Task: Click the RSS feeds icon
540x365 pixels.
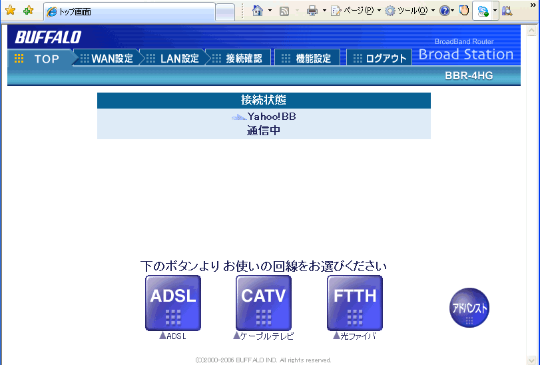Action: point(284,11)
